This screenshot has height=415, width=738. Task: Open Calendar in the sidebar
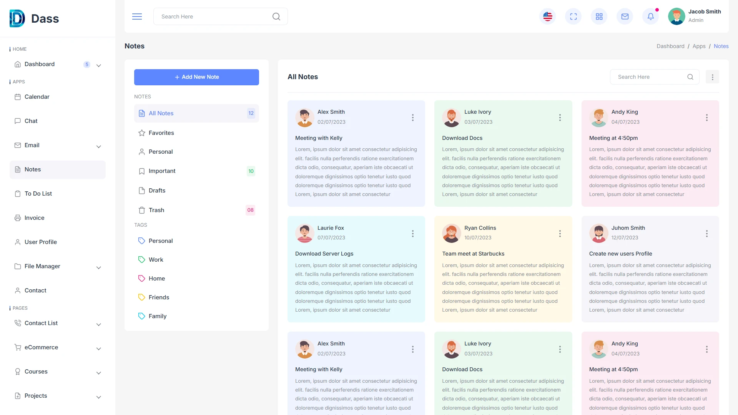point(58,97)
